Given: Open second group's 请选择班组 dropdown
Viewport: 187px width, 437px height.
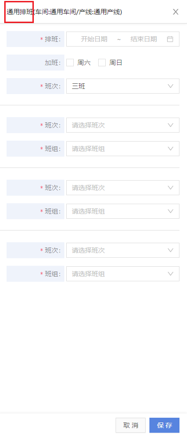Looking at the screenshot, I should [x=123, y=211].
